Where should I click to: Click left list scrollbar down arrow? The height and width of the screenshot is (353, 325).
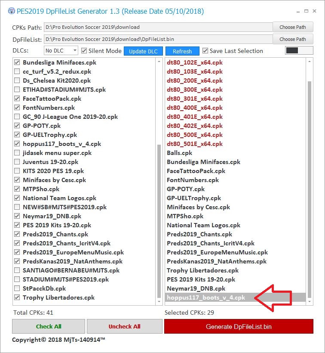pos(159,301)
